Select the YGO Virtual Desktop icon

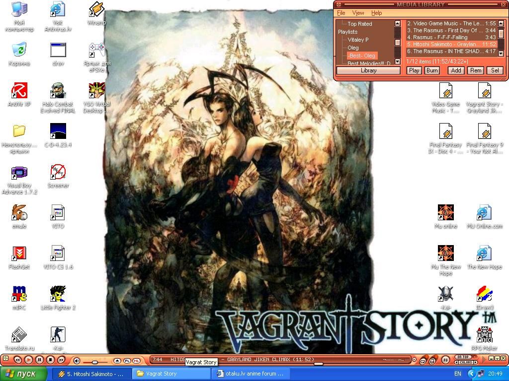(97, 98)
